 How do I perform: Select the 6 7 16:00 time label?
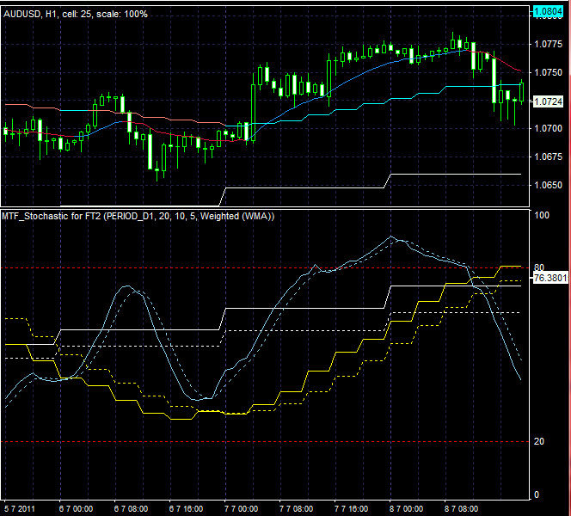tap(186, 509)
